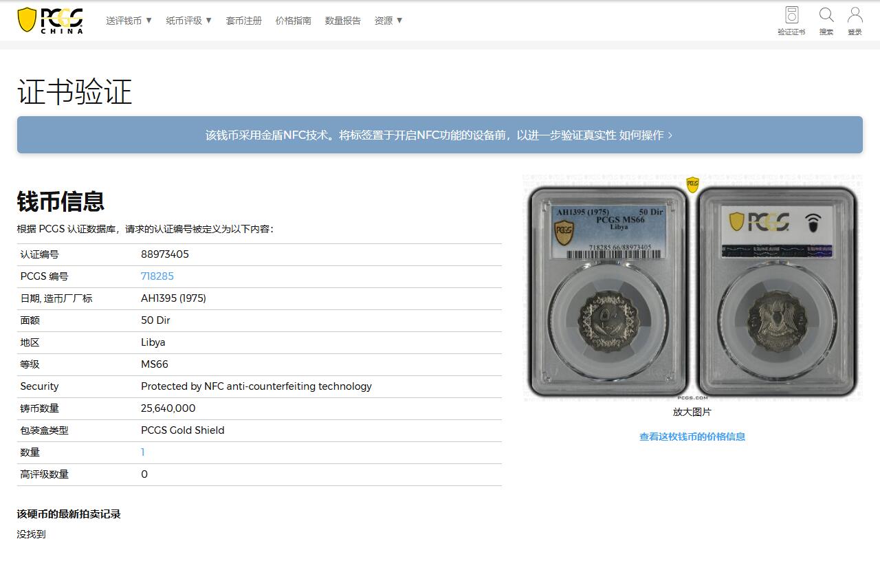Select the mintage value 25,640,000
The image size is (880, 561).
point(168,408)
